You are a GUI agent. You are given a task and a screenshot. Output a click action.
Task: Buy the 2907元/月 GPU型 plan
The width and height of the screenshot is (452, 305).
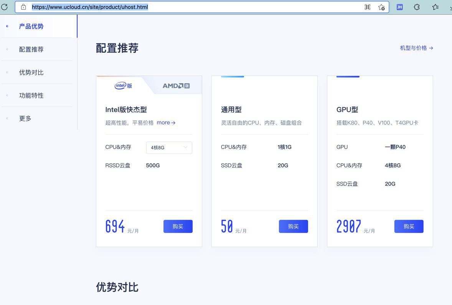coord(409,227)
